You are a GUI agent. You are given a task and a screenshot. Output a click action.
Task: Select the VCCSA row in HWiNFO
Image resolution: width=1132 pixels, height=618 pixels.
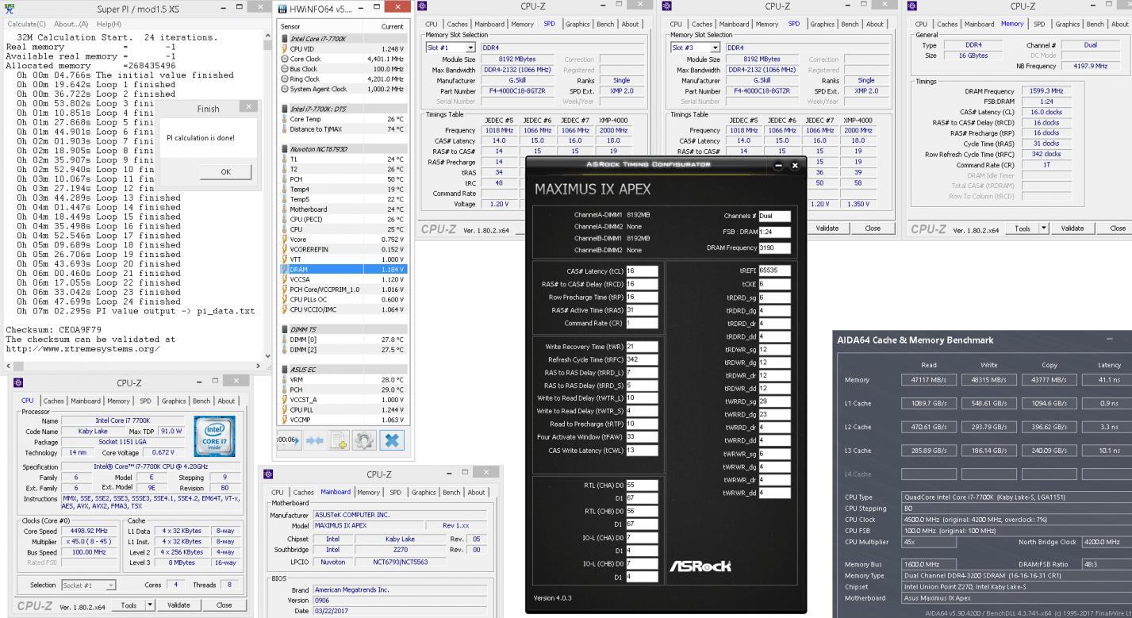tap(342, 279)
